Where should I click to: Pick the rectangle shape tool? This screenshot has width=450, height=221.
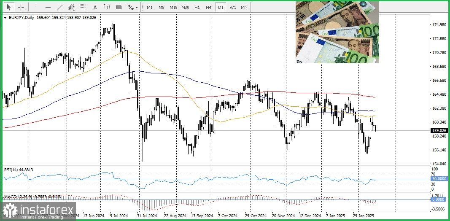(119, 7)
